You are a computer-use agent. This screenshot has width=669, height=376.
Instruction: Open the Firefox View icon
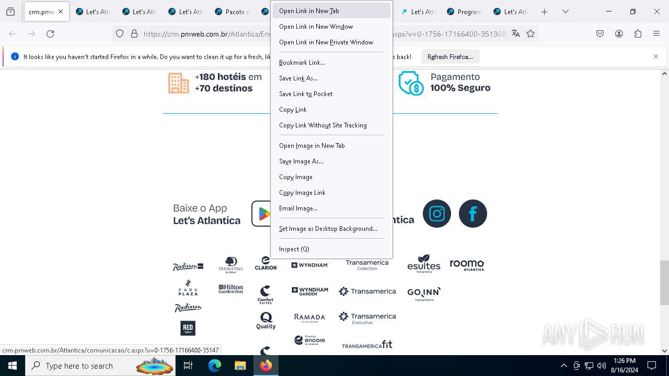(10, 11)
